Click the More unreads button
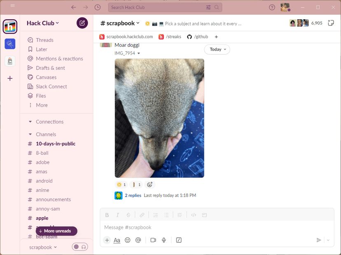This screenshot has width=341, height=255. [x=56, y=231]
